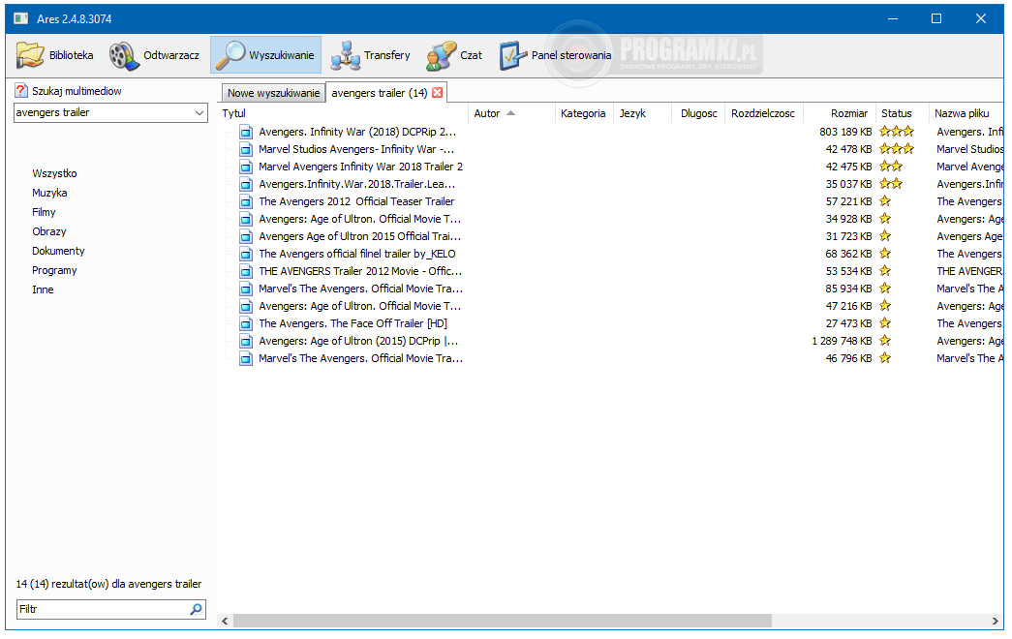Select Avengers Age of Ultron 2015 Official Trai... result
The height and width of the screenshot is (639, 1012).
pos(359,236)
